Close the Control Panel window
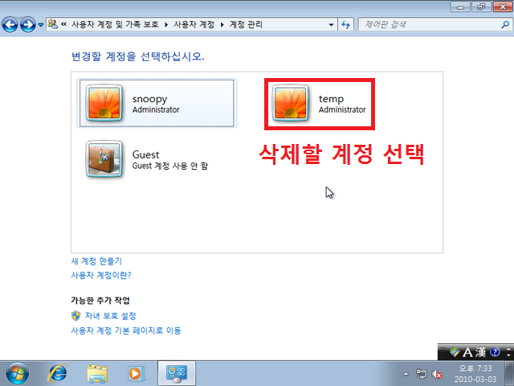 click(502, 6)
